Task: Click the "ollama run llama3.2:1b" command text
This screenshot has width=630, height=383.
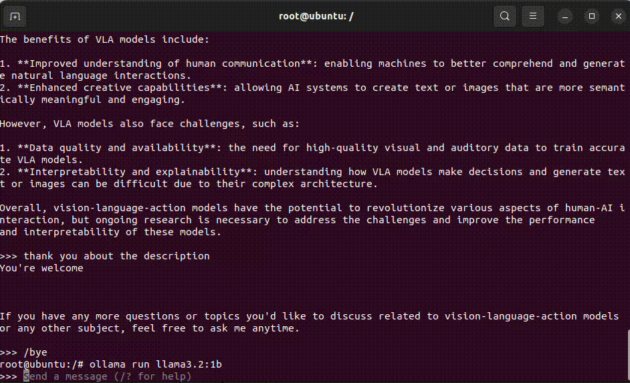Action: pos(155,364)
